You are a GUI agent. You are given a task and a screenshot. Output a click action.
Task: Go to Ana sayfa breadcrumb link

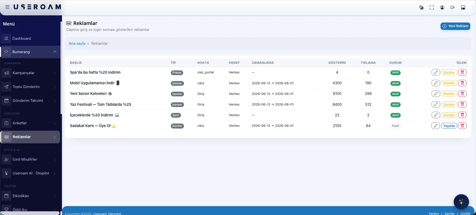(x=77, y=43)
